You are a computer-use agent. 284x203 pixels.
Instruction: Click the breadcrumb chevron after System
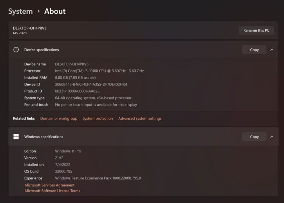pos(38,11)
